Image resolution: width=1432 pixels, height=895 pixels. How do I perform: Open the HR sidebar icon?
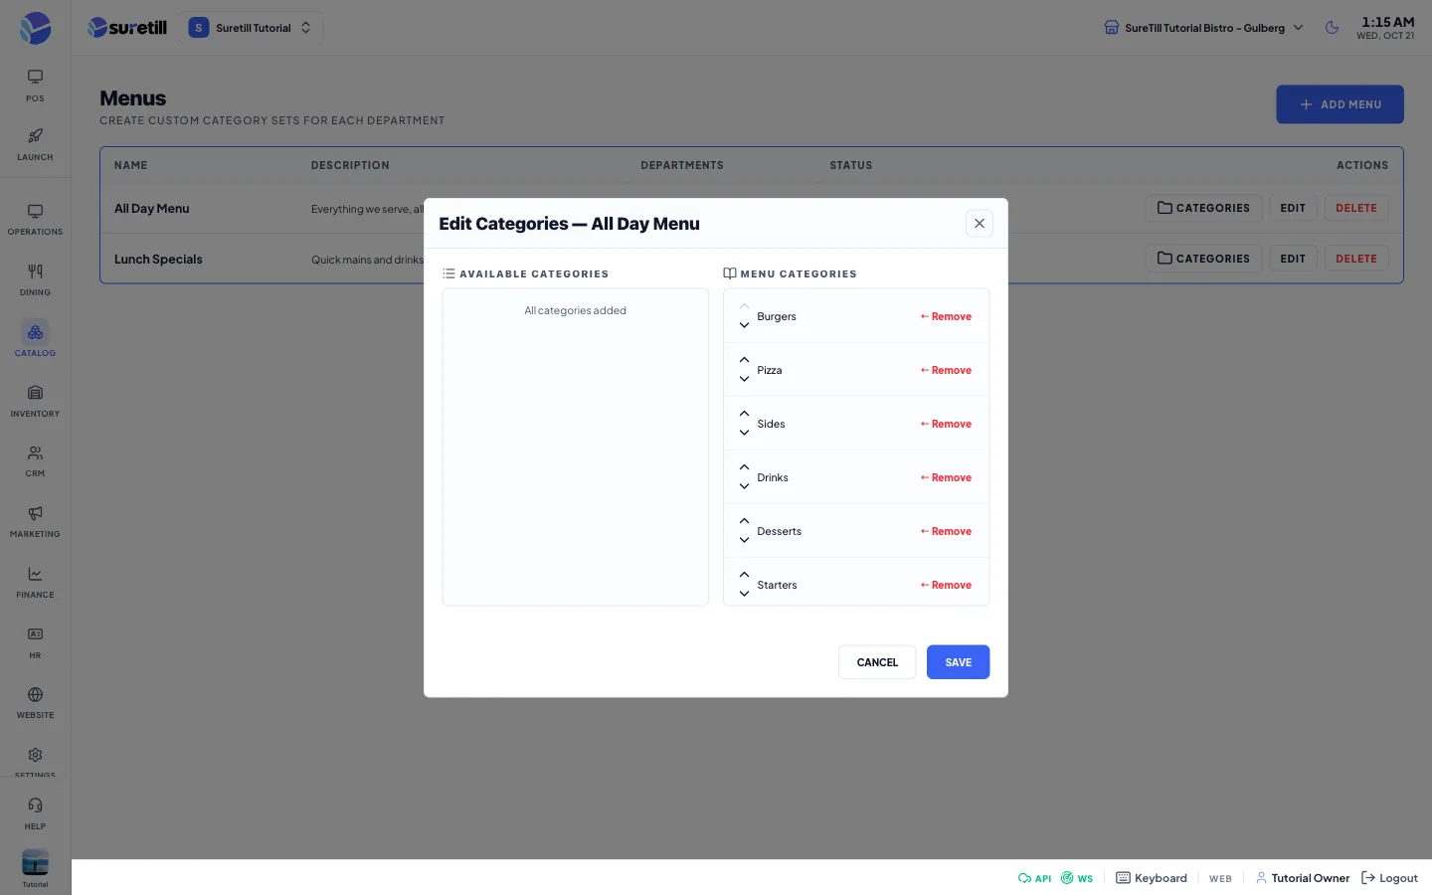coord(35,642)
